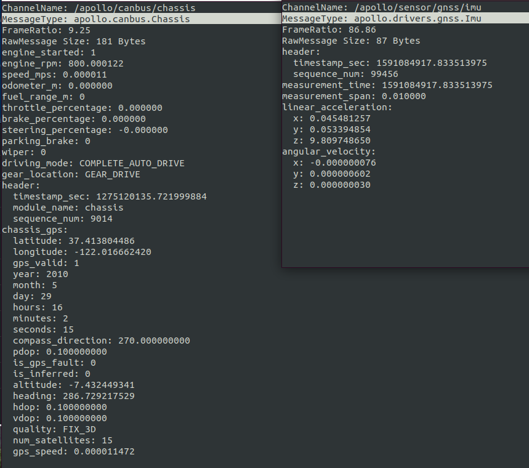Click the hours: 16 line
The image size is (529, 468).
38,308
